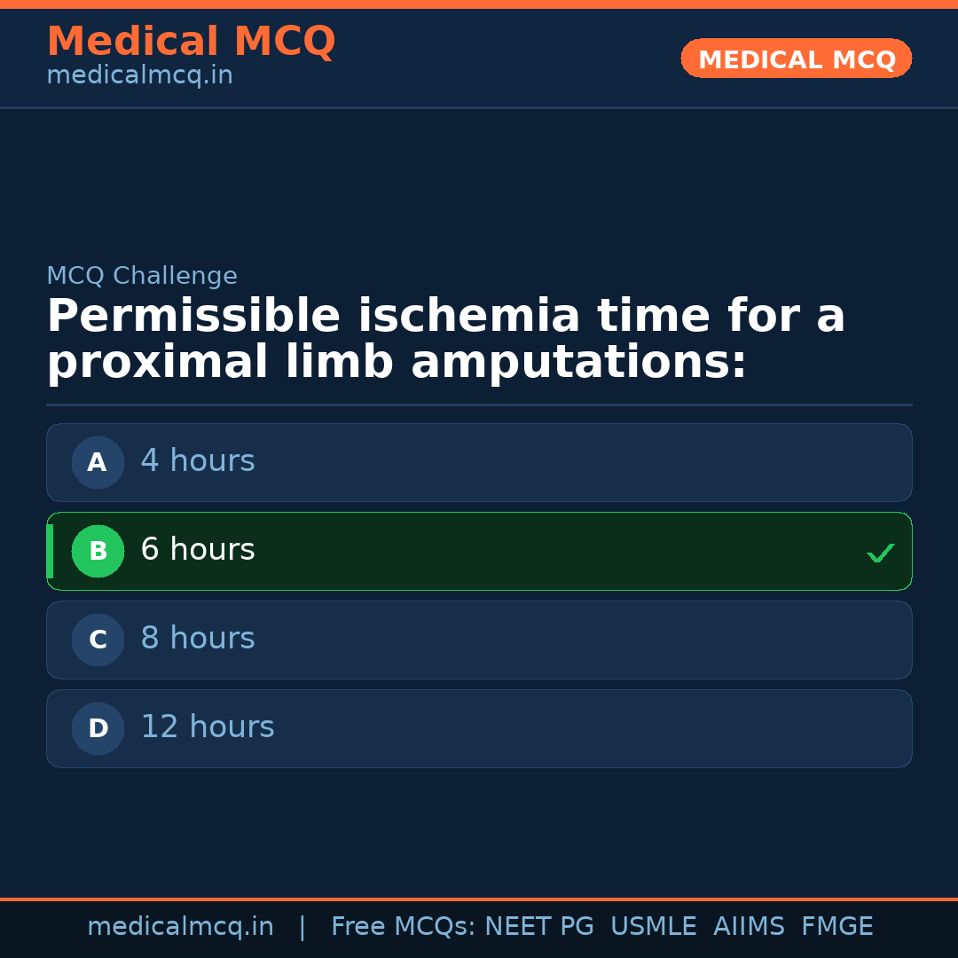
Task: Click the orange MEDICAL MCQ badge
Action: (x=796, y=59)
